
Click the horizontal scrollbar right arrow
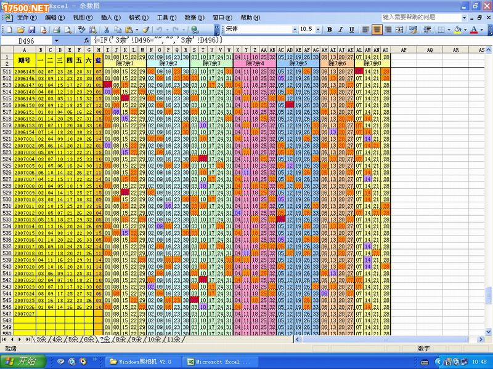[481, 339]
